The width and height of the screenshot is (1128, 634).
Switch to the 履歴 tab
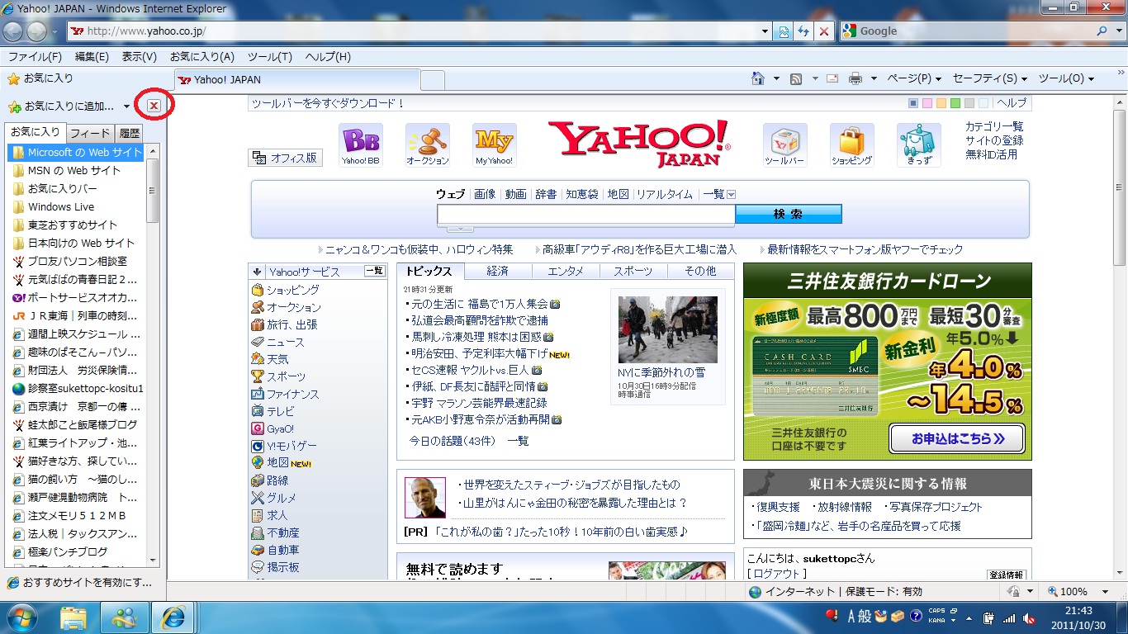tap(129, 133)
